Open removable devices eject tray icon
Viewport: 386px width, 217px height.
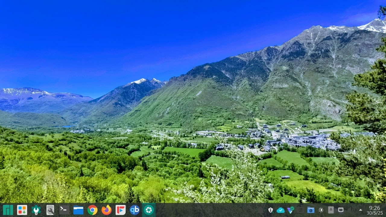pyautogui.click(x=331, y=210)
